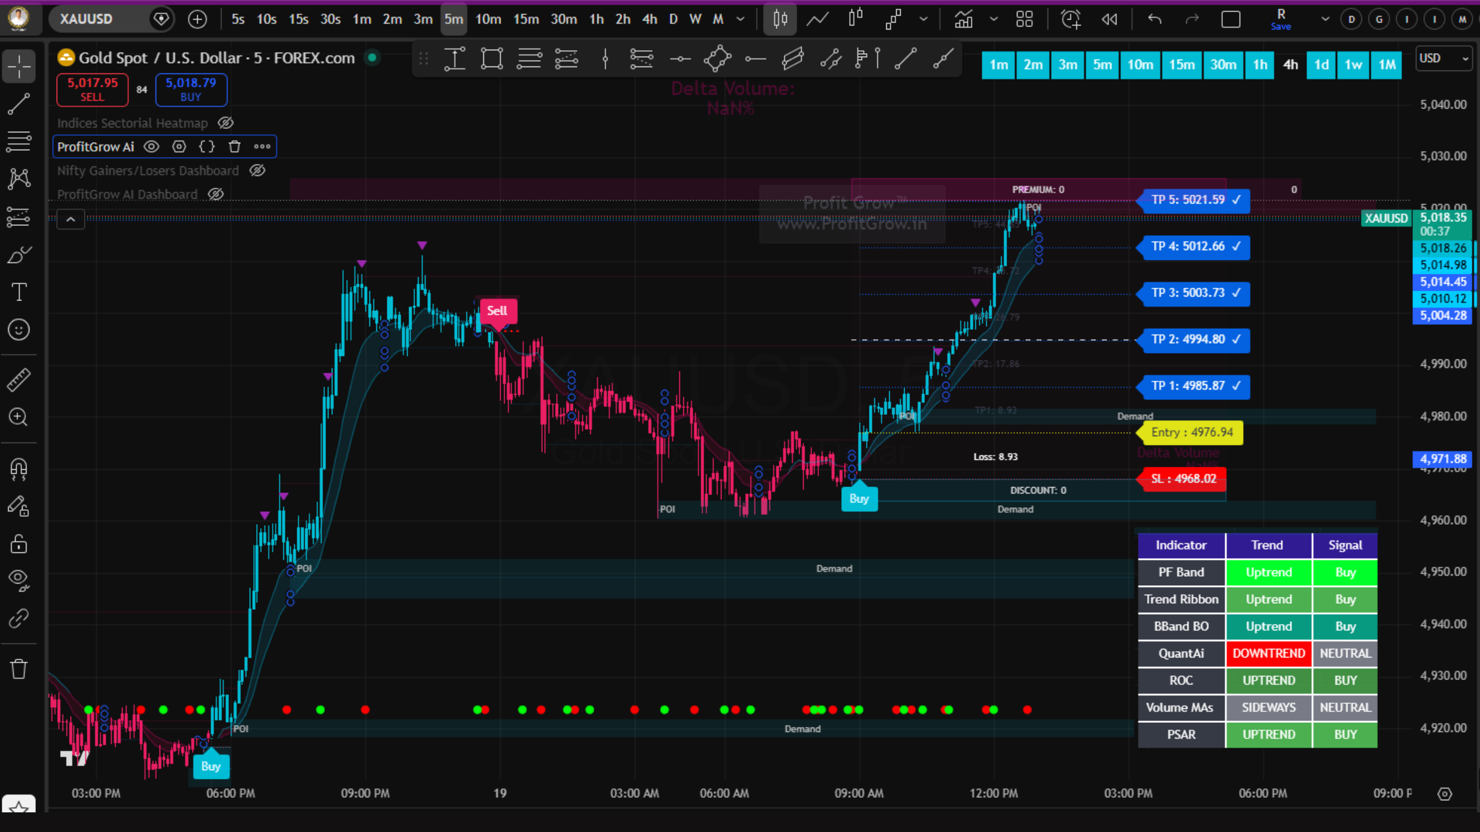Expand more timeframe intervals dropdown
Viewport: 1480px width, 832px height.
[741, 19]
